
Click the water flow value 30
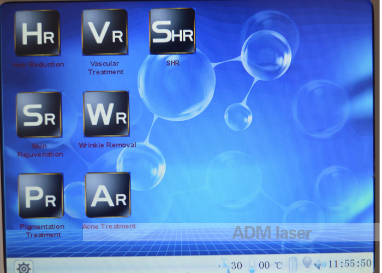[x=236, y=265]
